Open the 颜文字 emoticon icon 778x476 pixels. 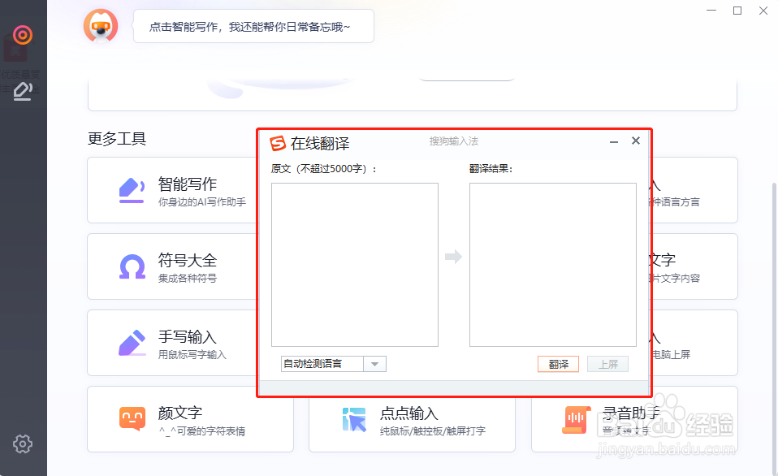[x=132, y=418]
